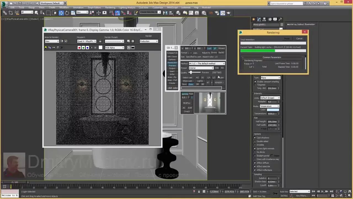
Task: Open Mode Temperature dropdown
Action: tap(269, 106)
